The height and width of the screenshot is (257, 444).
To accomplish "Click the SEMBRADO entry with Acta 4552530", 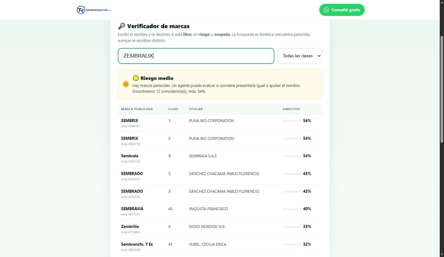I will tap(220, 194).
